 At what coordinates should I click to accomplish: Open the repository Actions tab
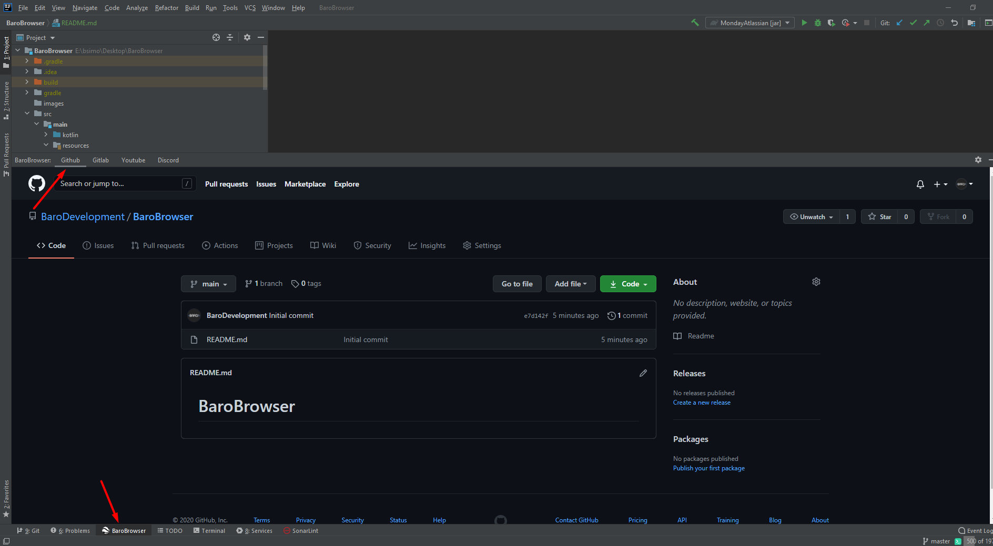(x=220, y=245)
